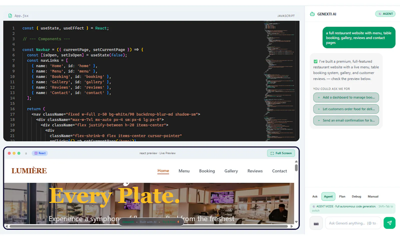
Task: Click the preview scroll-right arrow
Action: 292,226
